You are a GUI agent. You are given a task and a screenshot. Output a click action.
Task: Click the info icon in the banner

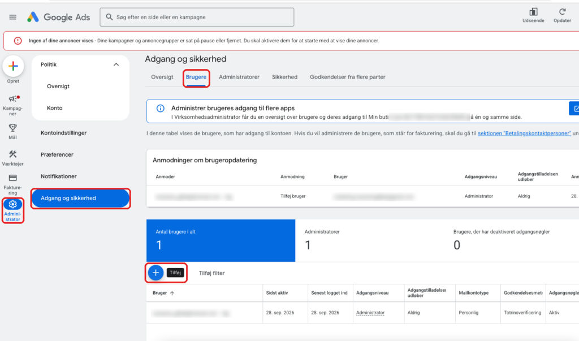click(x=160, y=108)
